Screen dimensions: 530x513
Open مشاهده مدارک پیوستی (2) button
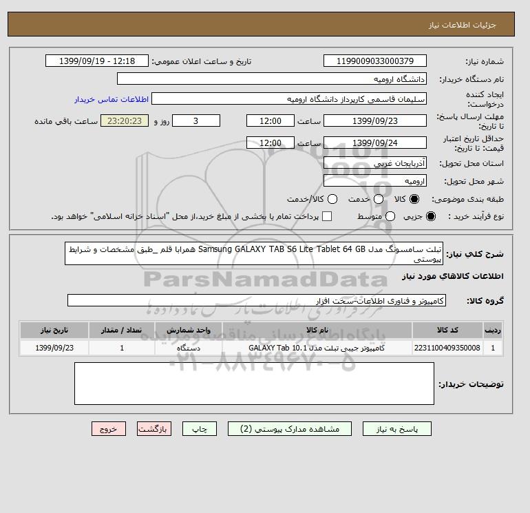pyautogui.click(x=290, y=429)
